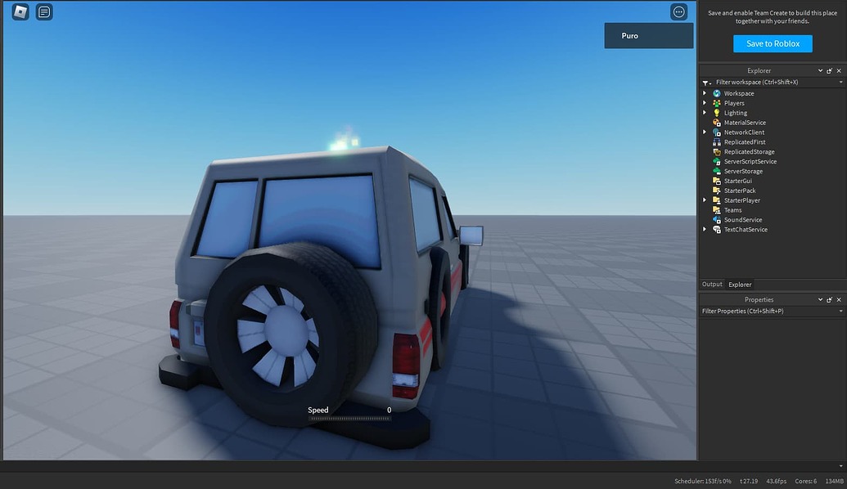Click the Filter Properties input field
This screenshot has width=847, height=489.
(x=753, y=311)
